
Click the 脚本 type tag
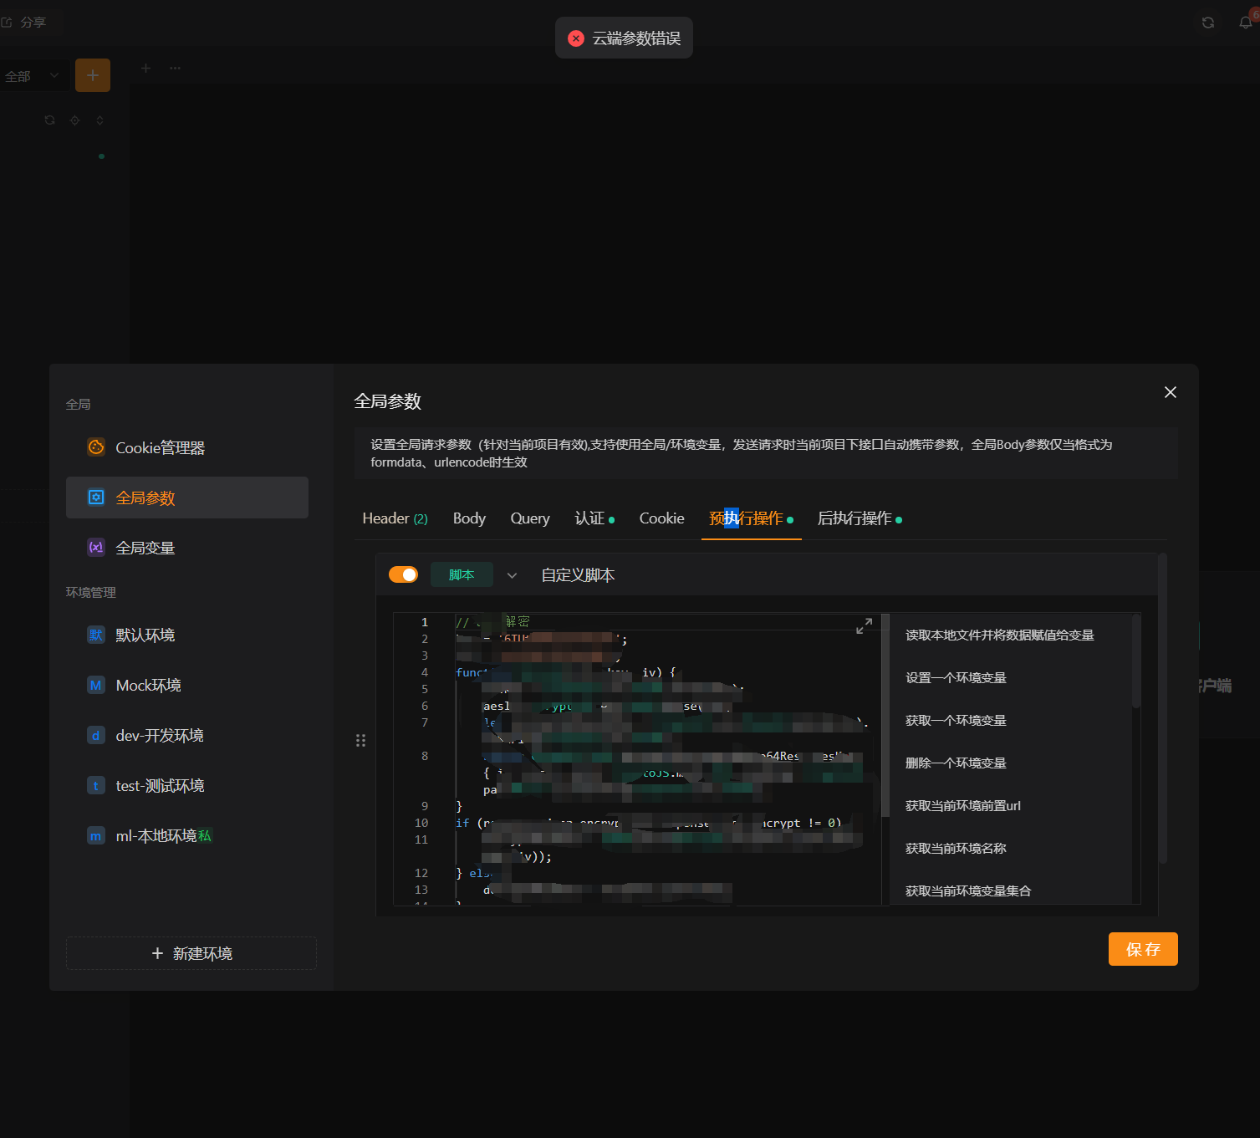[462, 574]
